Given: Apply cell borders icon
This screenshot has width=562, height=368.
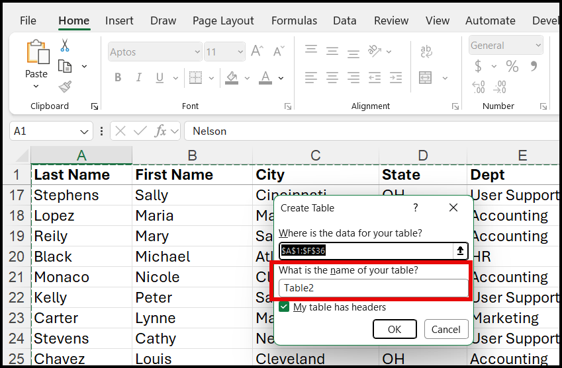Looking at the screenshot, I should (195, 77).
